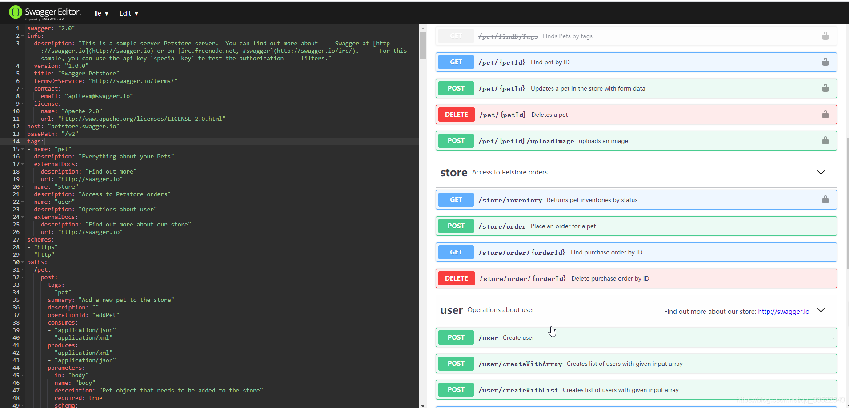Expand POST /pet/{petId} updates a pet operation

point(636,88)
